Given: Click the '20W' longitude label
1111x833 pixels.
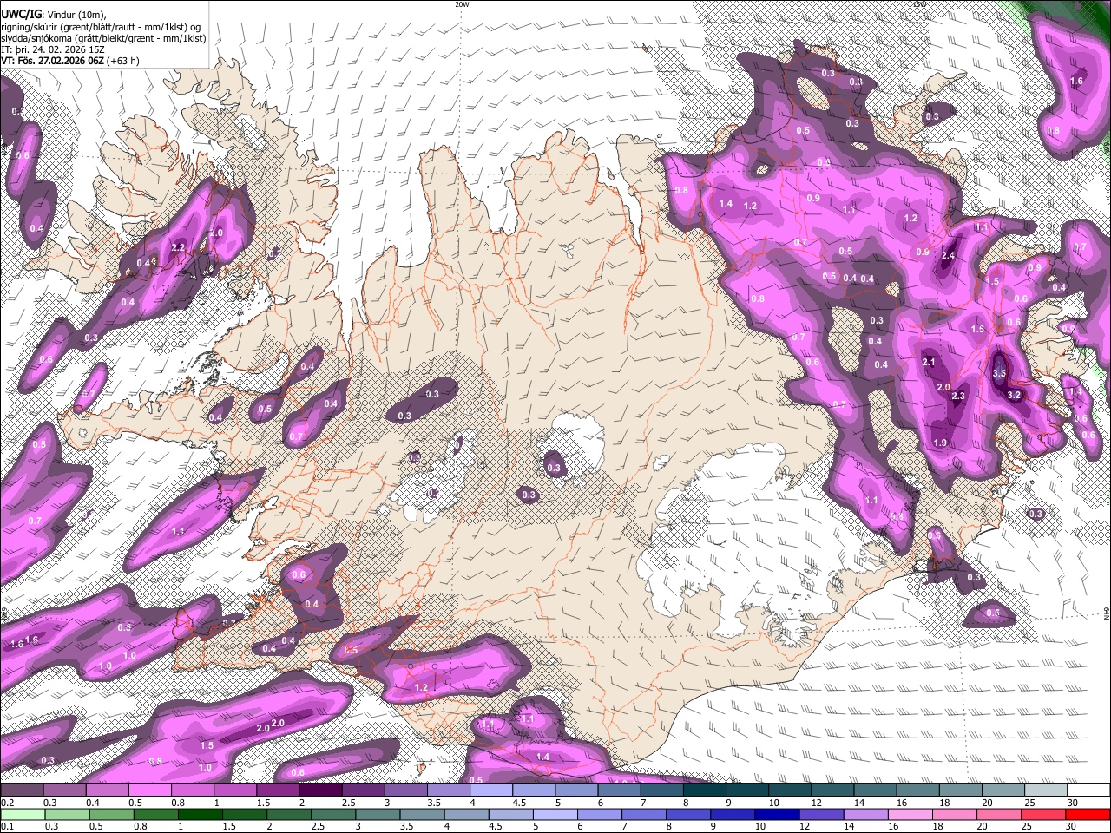Looking at the screenshot, I should tap(462, 4).
